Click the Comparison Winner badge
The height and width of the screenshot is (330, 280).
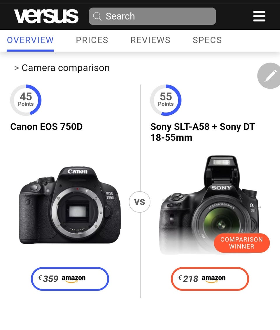pyautogui.click(x=242, y=243)
